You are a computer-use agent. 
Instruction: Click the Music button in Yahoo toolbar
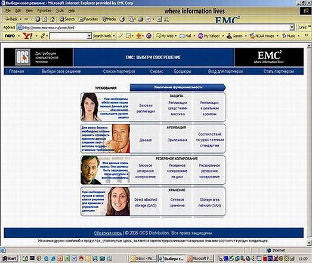(x=289, y=36)
